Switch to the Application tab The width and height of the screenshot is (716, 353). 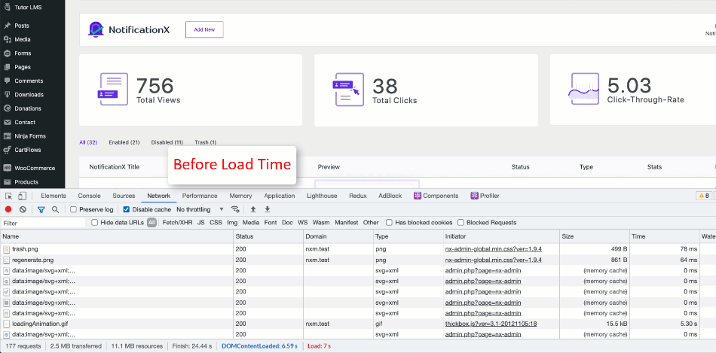280,196
